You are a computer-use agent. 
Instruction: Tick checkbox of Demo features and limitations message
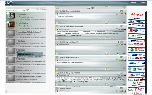(x=57, y=38)
